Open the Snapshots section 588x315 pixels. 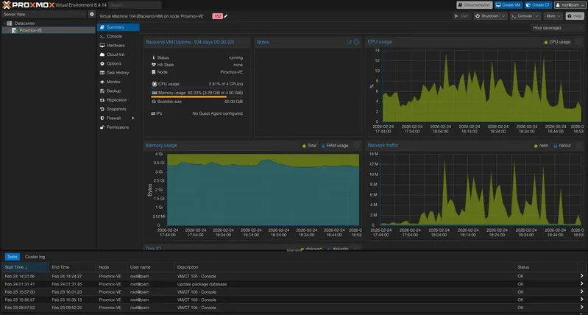[118, 109]
